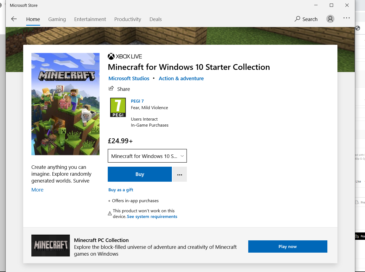Minimize the Microsoft Store window
365x272 pixels.
[316, 5]
